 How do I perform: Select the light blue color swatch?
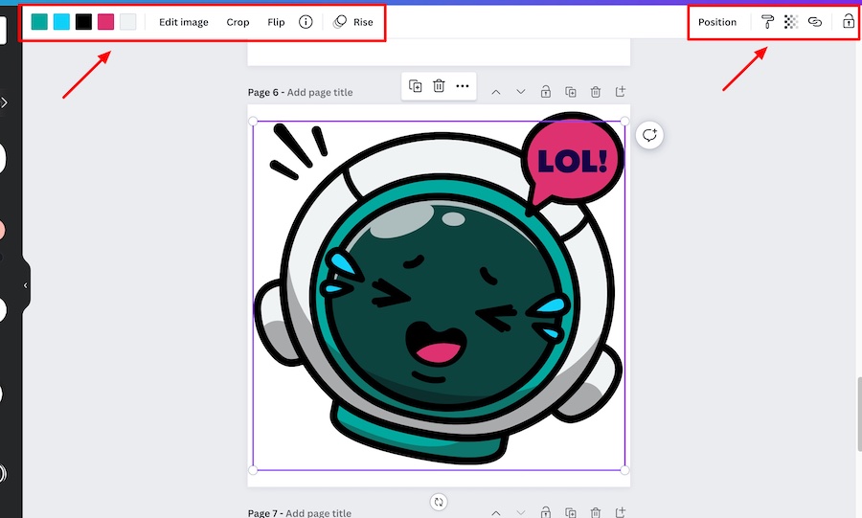click(x=61, y=22)
